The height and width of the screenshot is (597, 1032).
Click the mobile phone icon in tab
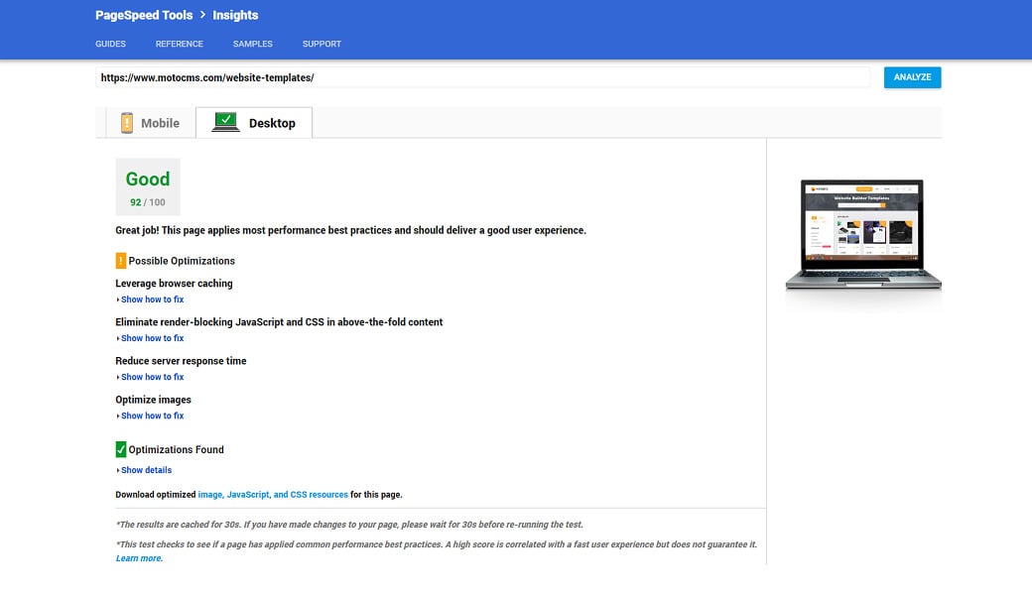[x=127, y=123]
